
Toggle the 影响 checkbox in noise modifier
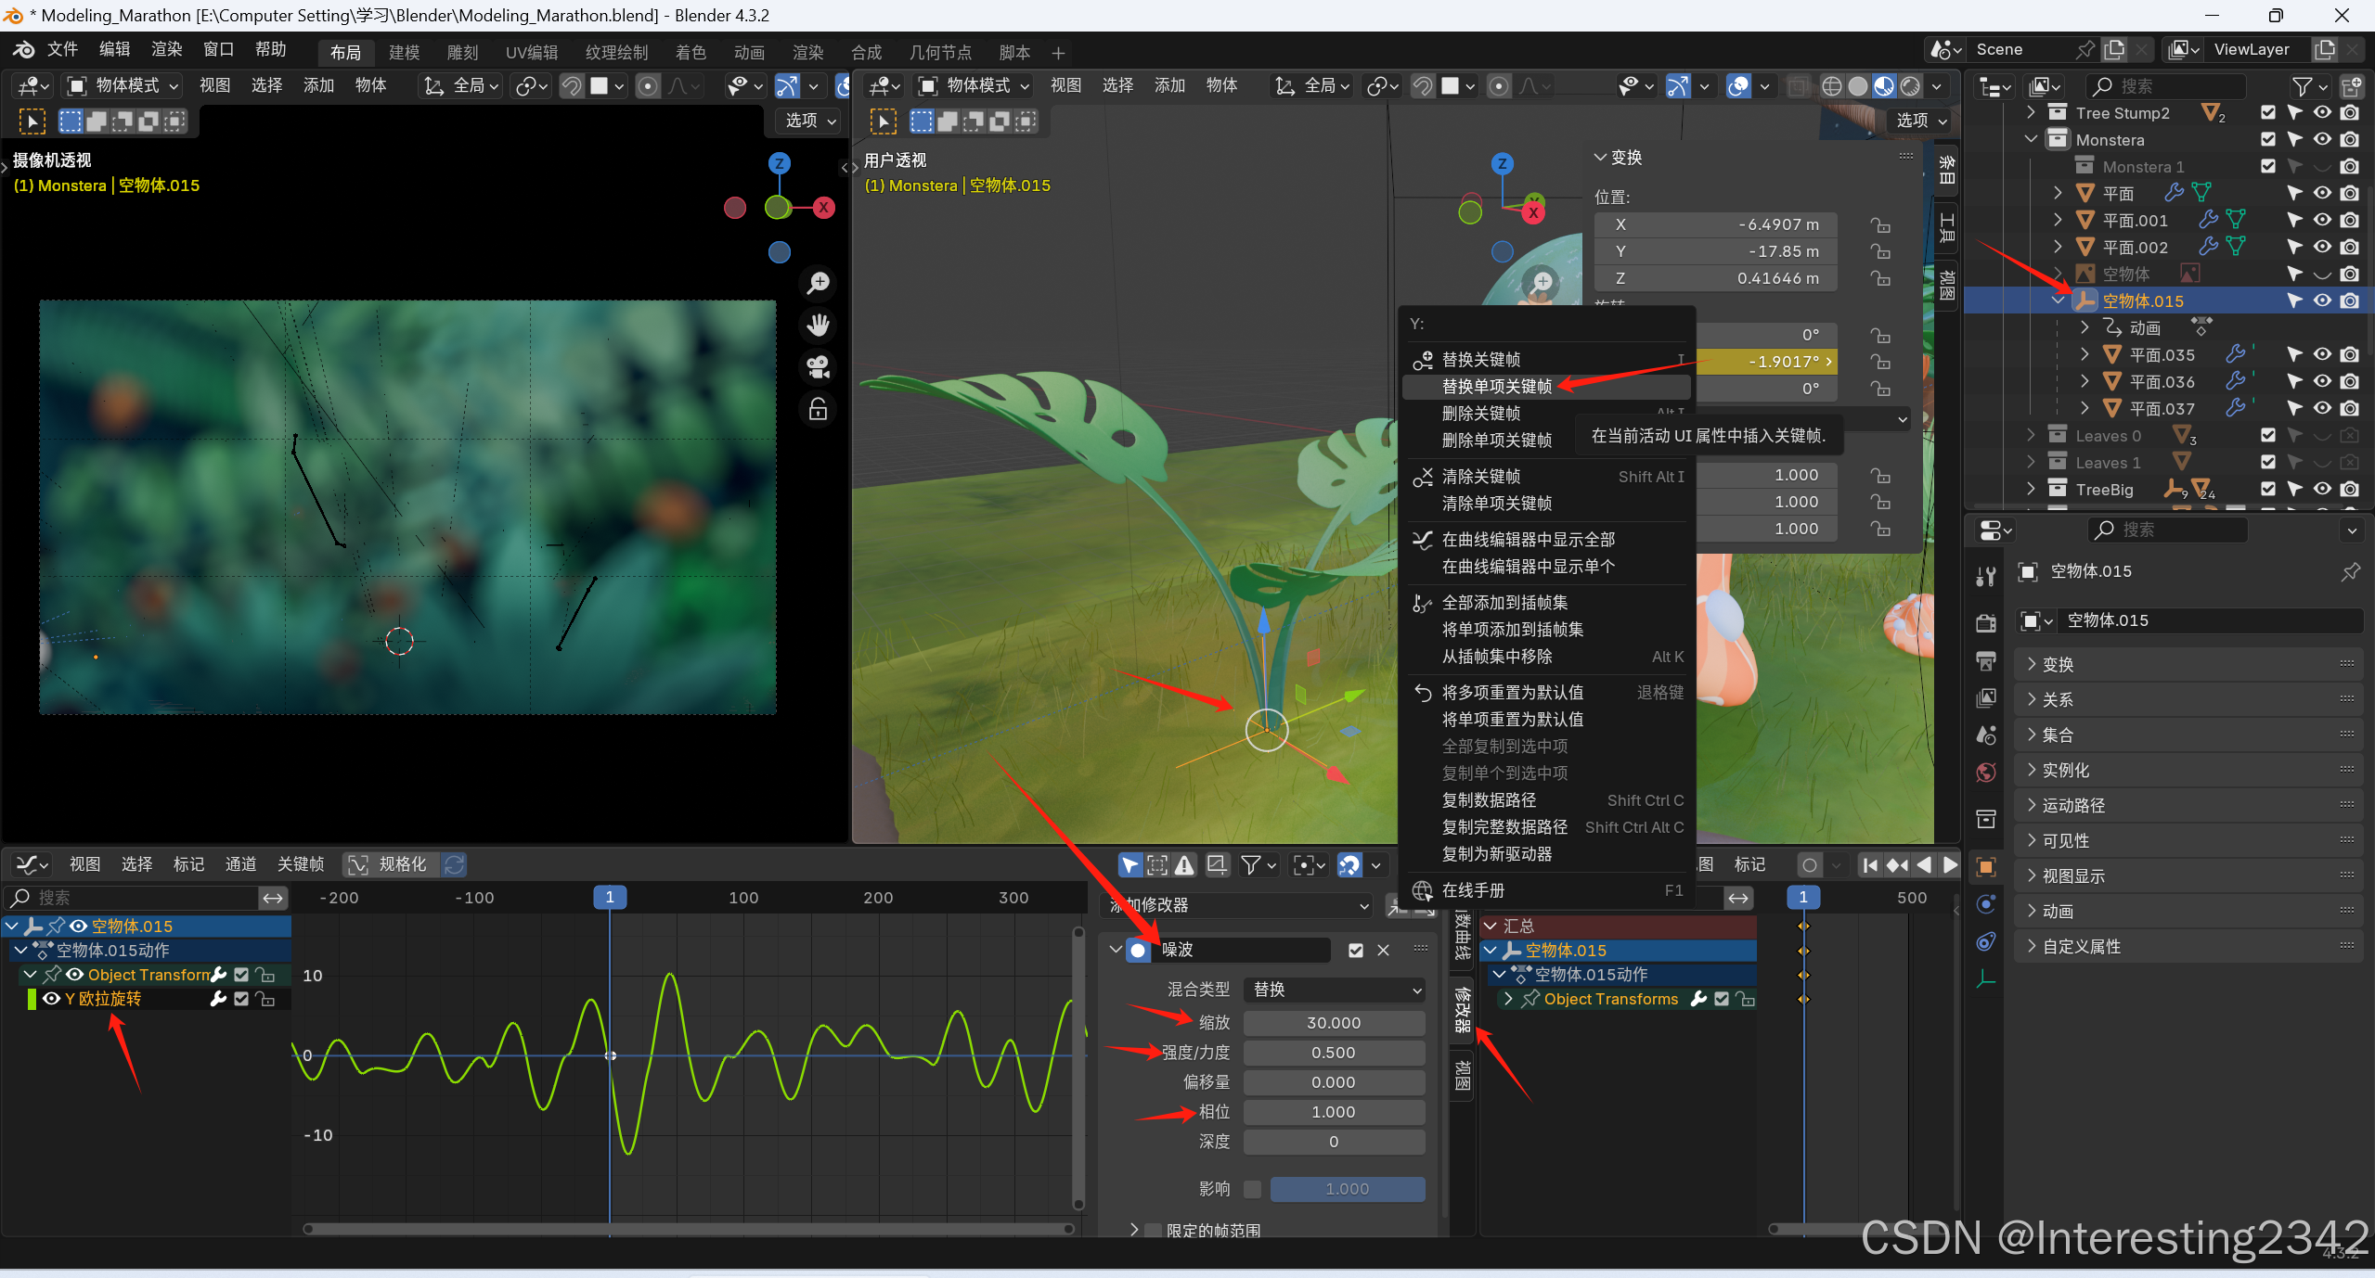[1252, 1189]
